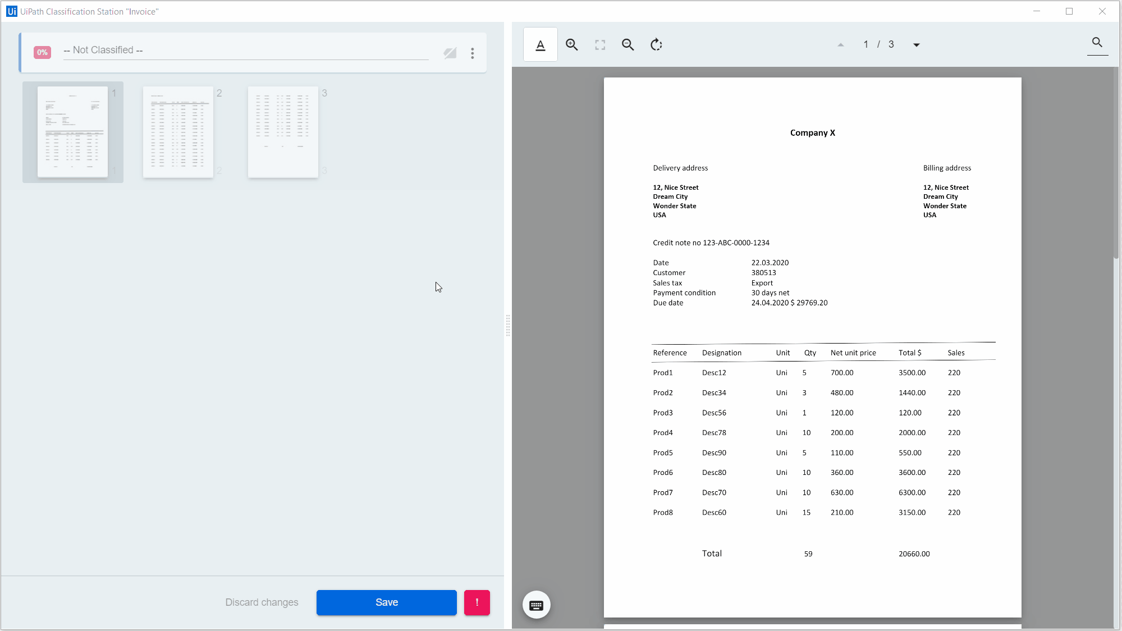The image size is (1122, 631).
Task: Select page 3 thumbnail
Action: (x=283, y=132)
